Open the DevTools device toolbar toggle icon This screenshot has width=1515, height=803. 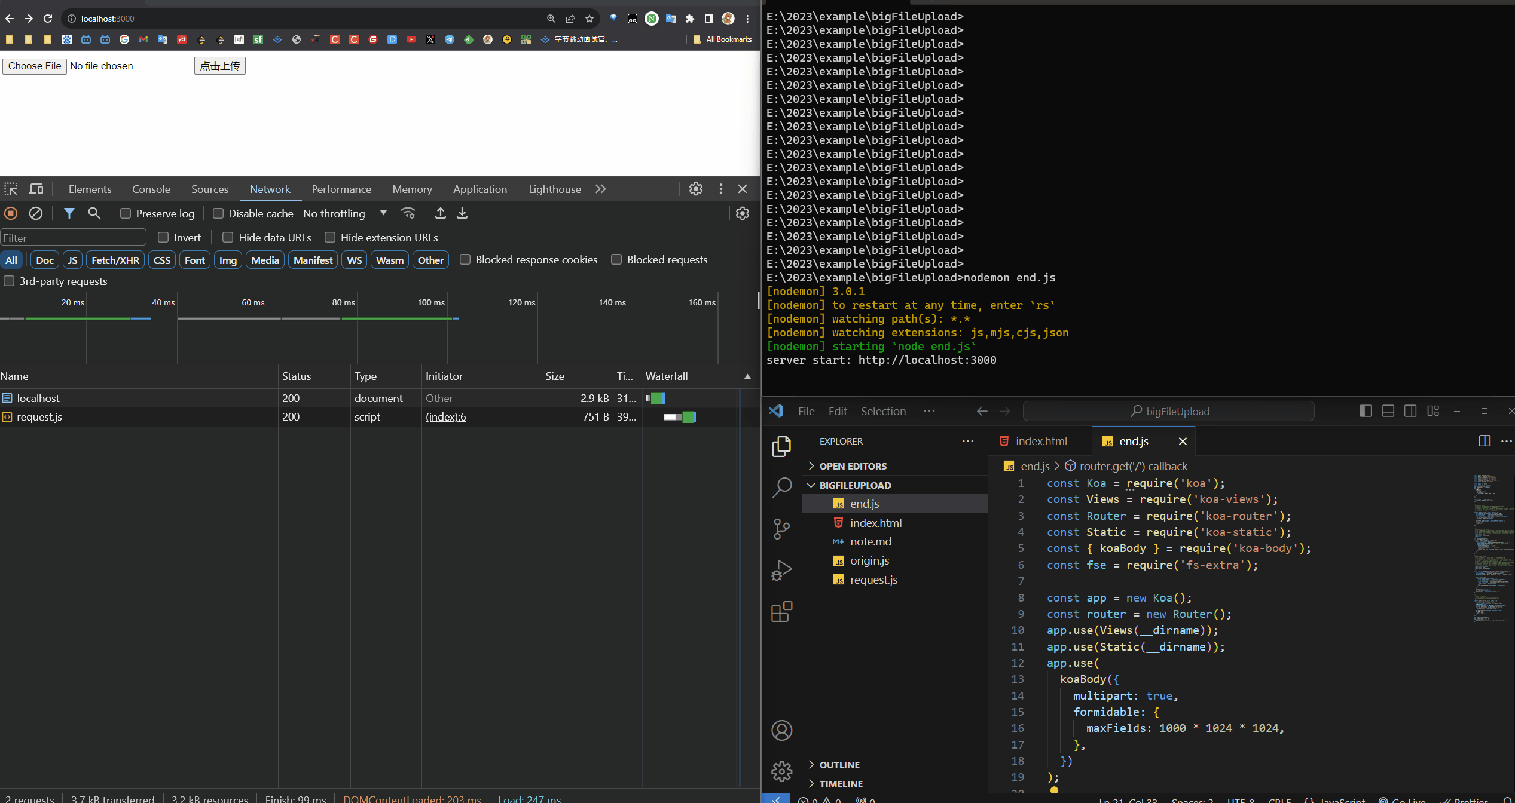tap(36, 189)
